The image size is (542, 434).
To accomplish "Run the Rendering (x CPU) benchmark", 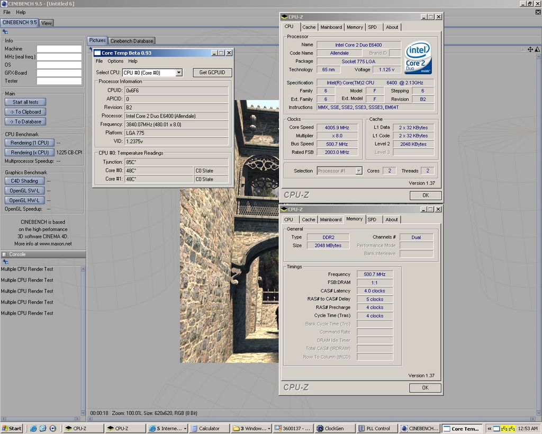I will (29, 153).
